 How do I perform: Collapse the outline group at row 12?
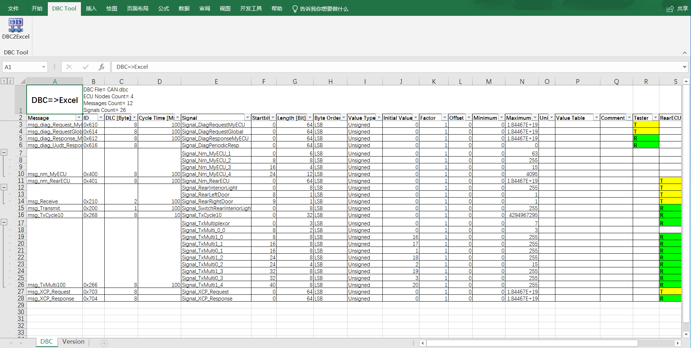pos(4,187)
